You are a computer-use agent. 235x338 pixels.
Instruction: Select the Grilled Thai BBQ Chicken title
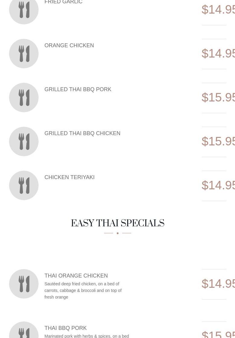[82, 133]
